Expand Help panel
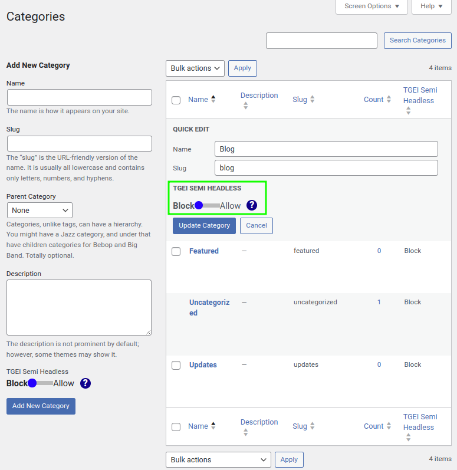Image resolution: width=457 pixels, height=470 pixels. (x=432, y=6)
